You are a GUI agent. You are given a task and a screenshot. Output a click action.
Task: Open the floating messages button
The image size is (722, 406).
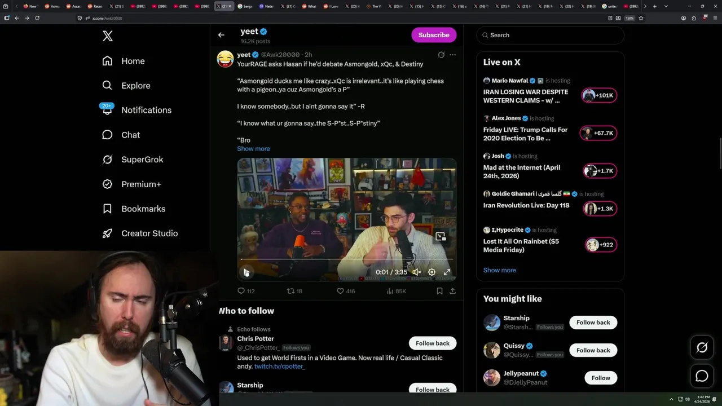(702, 376)
